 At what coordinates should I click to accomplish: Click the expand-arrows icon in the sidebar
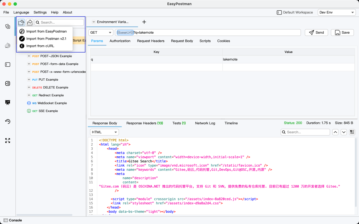[8, 141]
